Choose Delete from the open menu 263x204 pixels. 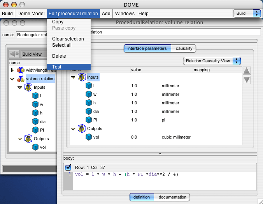tap(68, 56)
